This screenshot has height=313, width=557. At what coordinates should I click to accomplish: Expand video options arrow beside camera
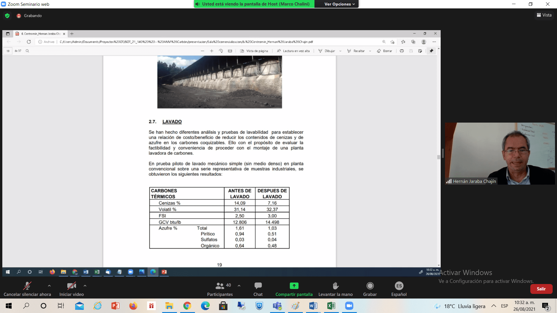click(x=85, y=286)
